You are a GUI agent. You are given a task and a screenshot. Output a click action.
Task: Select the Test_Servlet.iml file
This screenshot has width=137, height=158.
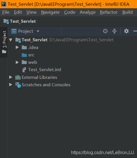[45, 70]
